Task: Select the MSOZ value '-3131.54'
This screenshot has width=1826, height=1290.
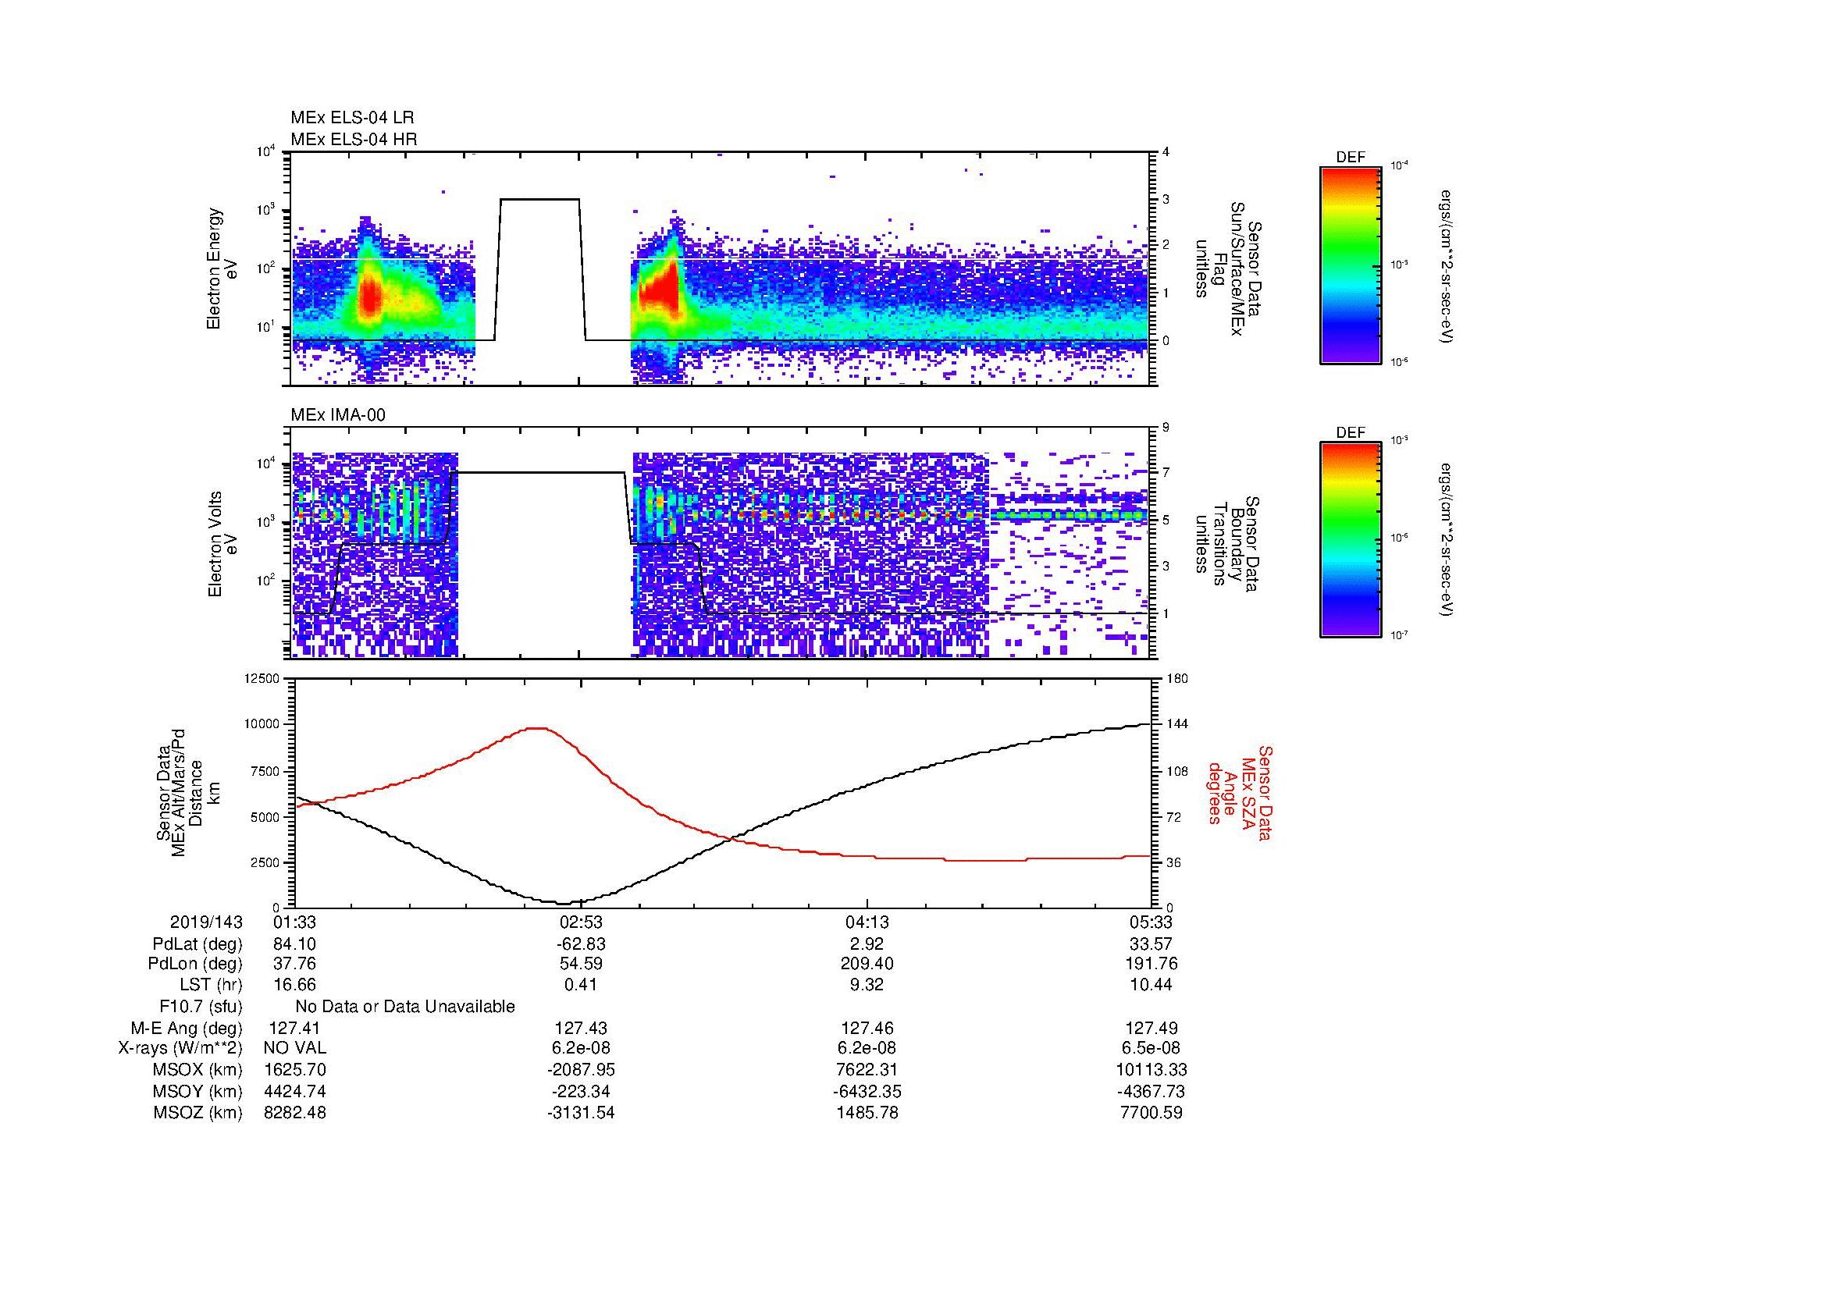Action: pos(582,1113)
